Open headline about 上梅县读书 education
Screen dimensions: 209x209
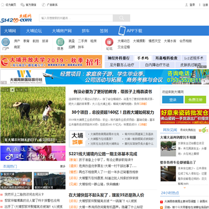pyautogui.click(x=113, y=92)
